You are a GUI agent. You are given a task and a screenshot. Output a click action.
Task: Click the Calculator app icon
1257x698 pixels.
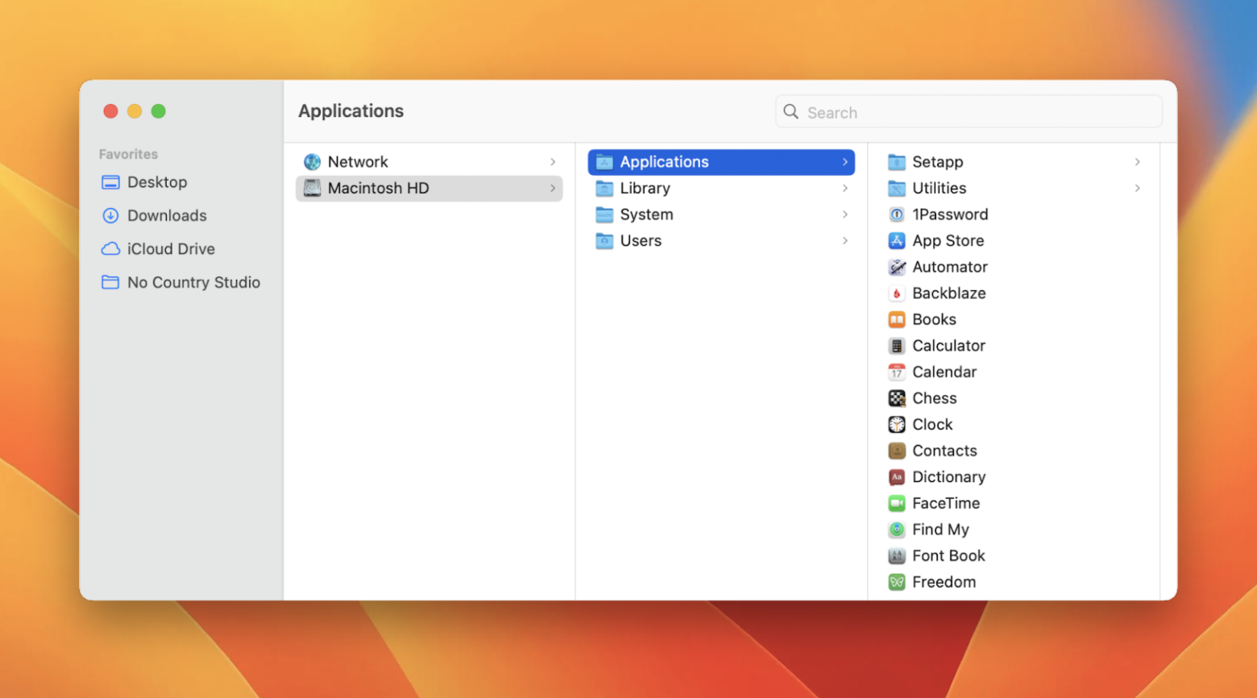[897, 345]
